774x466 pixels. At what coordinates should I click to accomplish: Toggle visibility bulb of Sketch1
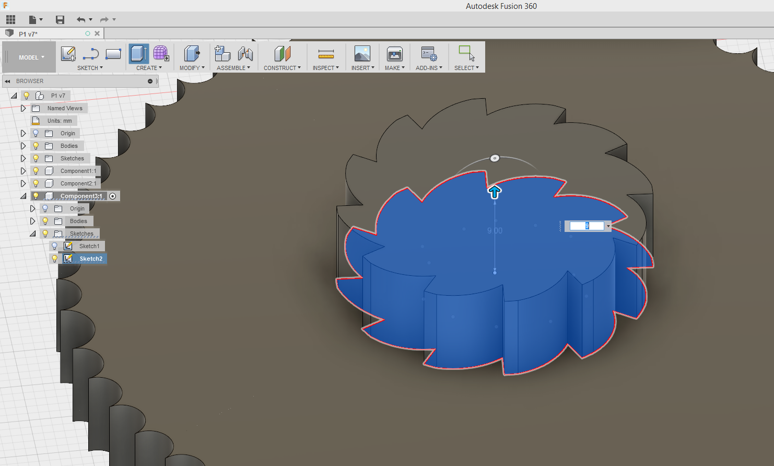tap(54, 246)
